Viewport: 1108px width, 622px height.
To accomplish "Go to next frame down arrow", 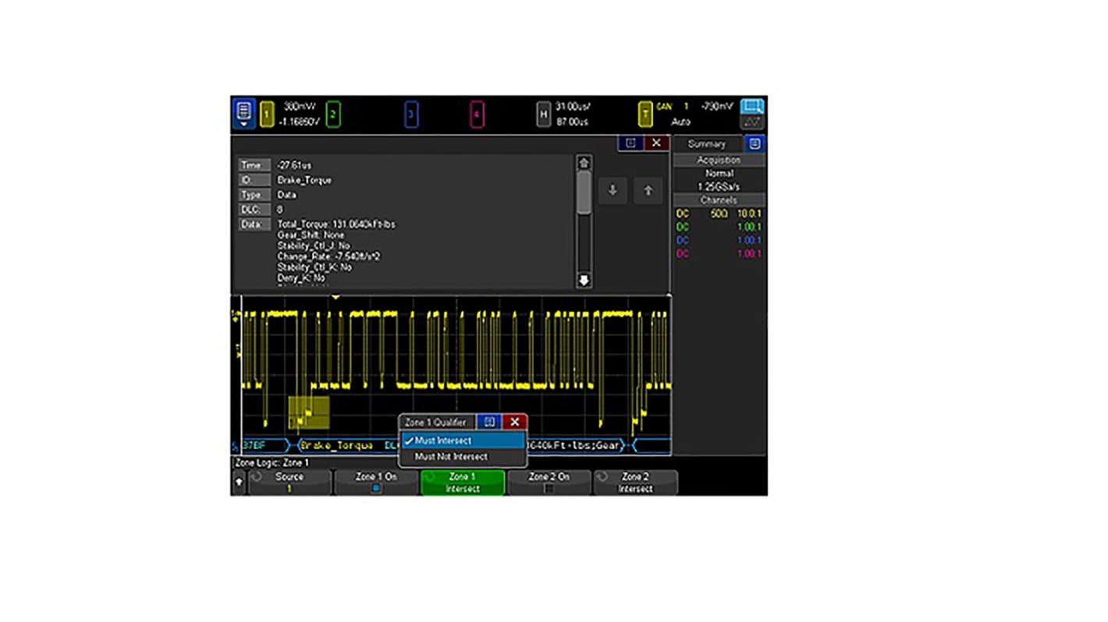I will click(613, 191).
